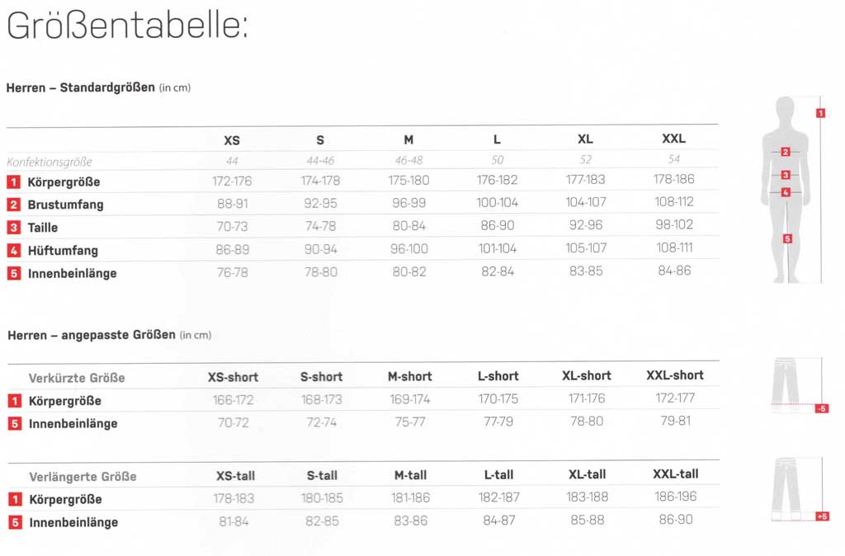The image size is (845, 556).
Task: Click the XXL column header in standard sizes
Action: tap(673, 139)
